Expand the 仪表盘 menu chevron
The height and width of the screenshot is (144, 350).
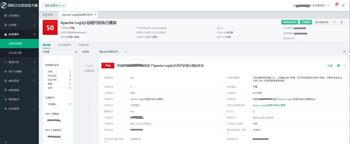click(x=34, y=25)
